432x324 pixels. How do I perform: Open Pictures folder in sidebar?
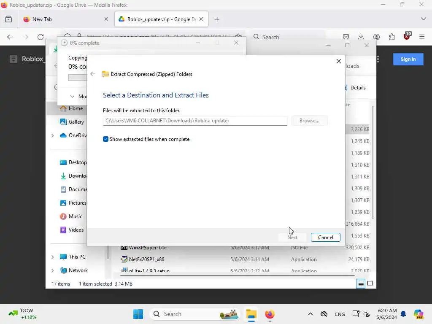73,203
